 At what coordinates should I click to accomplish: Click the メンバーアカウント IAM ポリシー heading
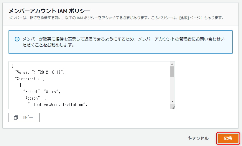coord(49,11)
